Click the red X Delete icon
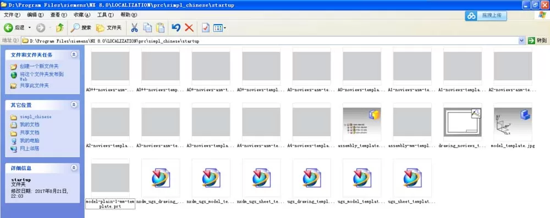Screen dimensions: 550x218 pyautogui.click(x=189, y=27)
